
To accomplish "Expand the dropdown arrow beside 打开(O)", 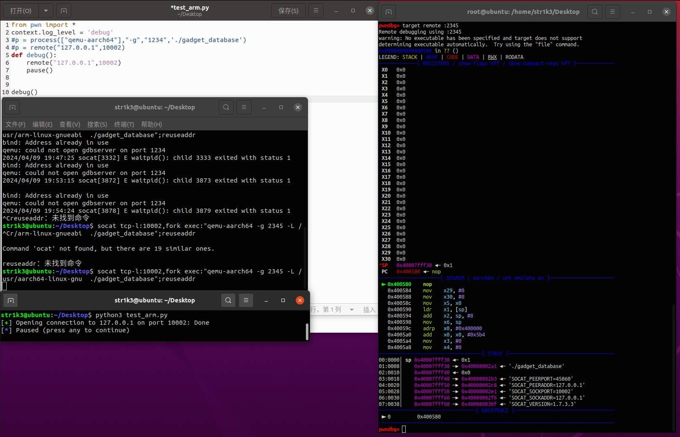I will pyautogui.click(x=46, y=11).
